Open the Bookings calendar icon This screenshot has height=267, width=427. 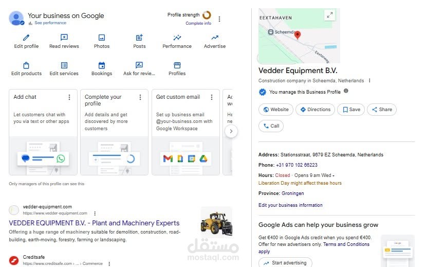coord(102,65)
